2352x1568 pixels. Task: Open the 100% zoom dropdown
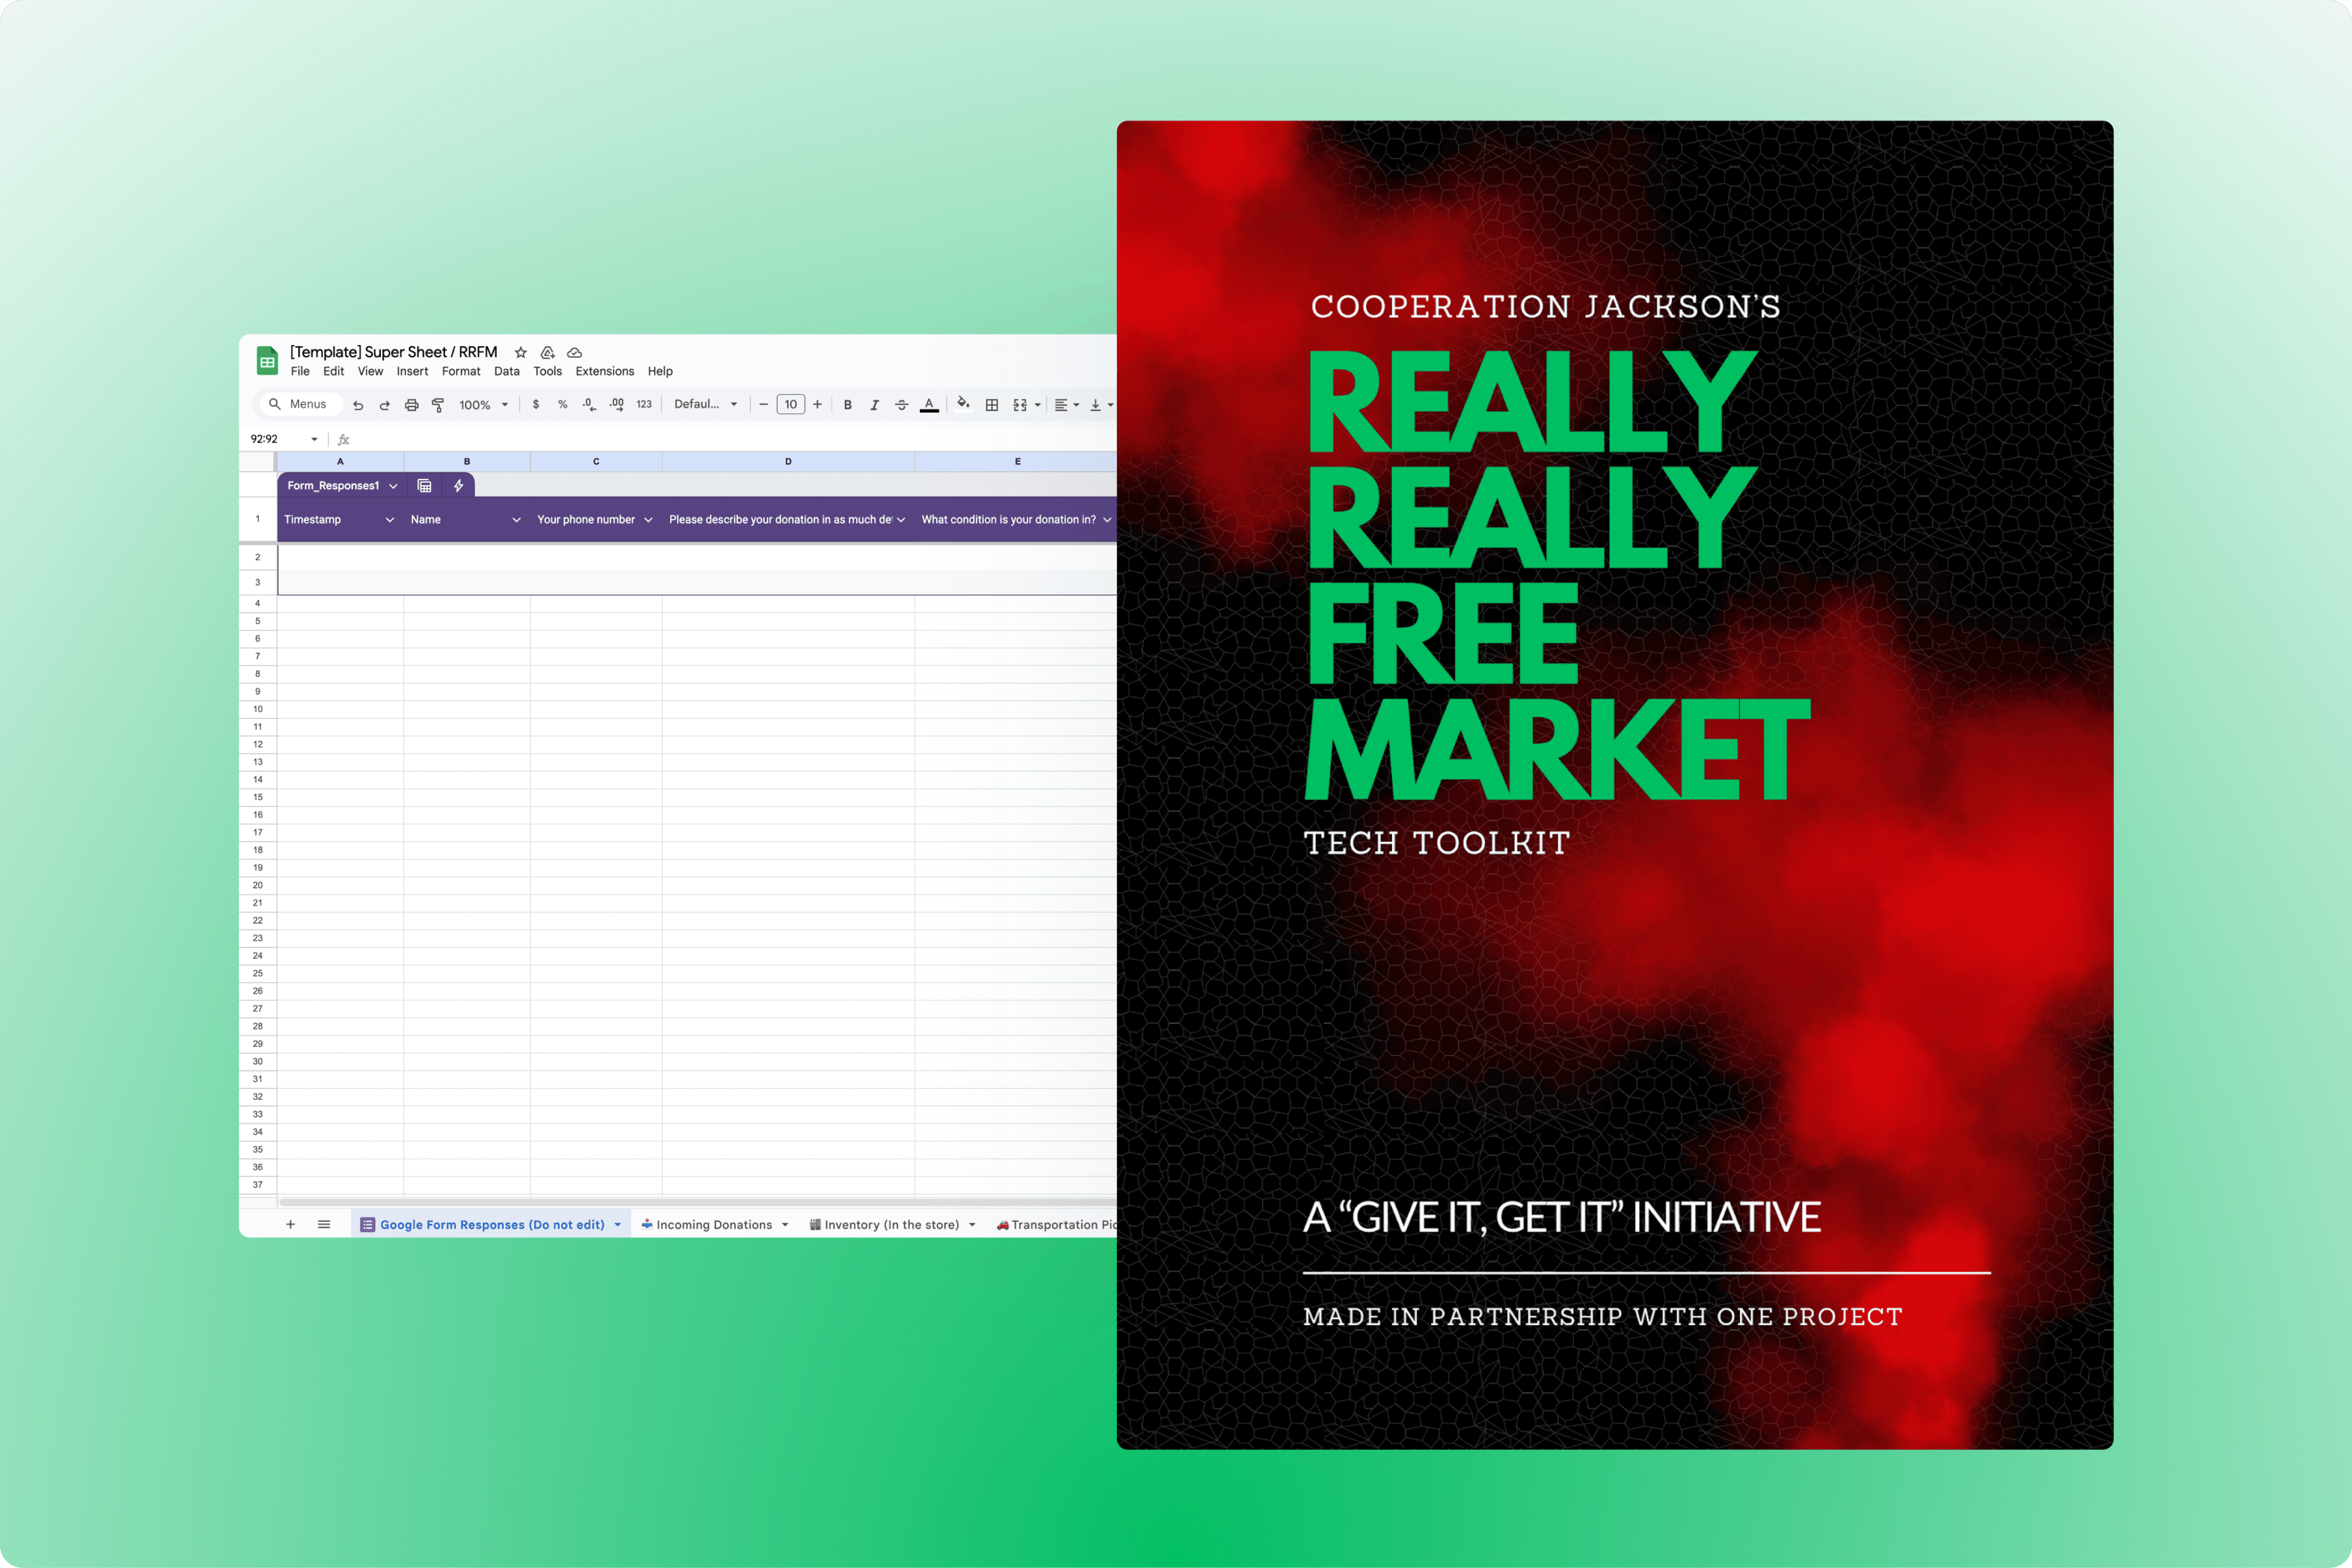(483, 405)
